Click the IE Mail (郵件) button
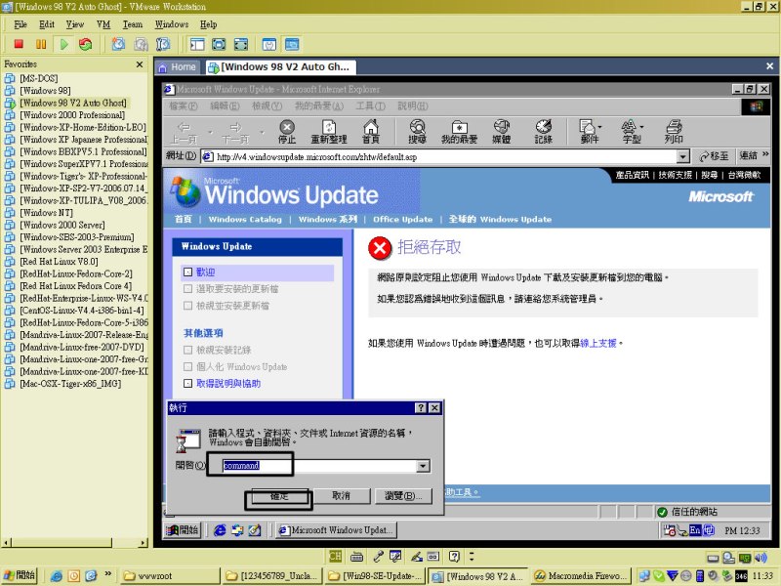Image resolution: width=781 pixels, height=586 pixels. (x=590, y=132)
